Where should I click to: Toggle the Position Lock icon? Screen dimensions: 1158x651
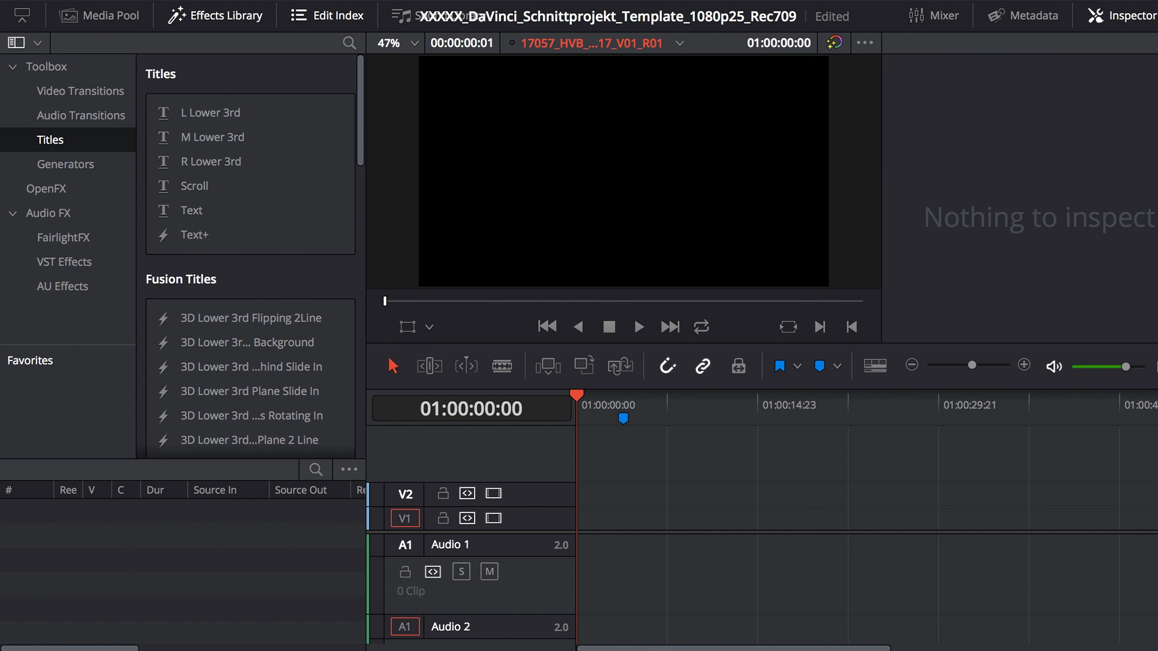[x=738, y=366]
